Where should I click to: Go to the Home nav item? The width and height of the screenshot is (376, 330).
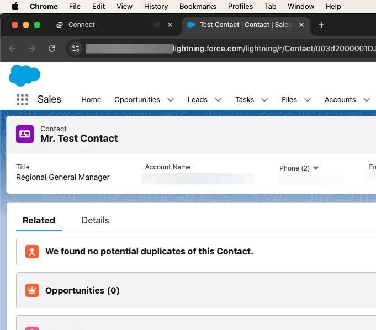pos(91,100)
